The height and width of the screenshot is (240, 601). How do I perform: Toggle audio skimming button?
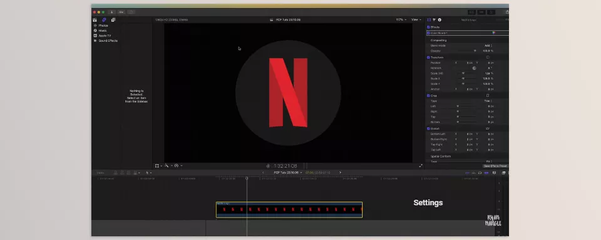pos(474,172)
